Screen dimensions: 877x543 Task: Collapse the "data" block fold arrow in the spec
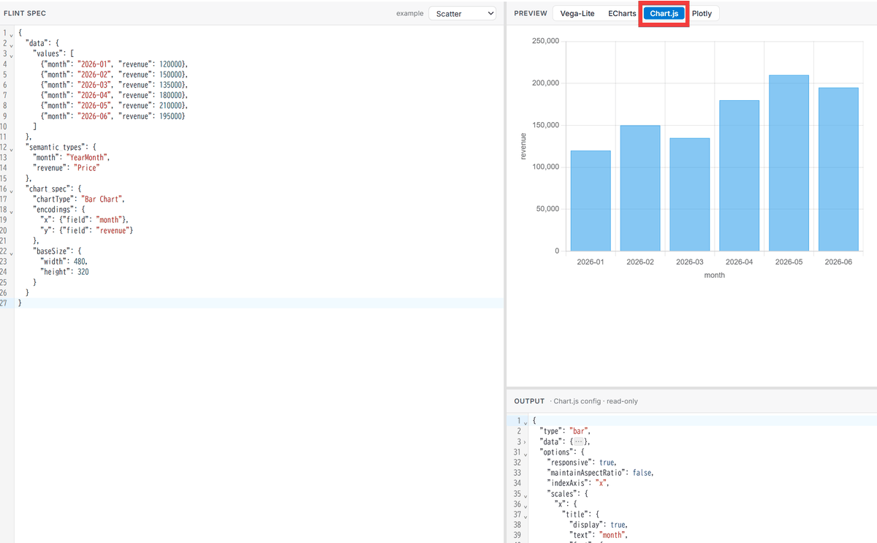[x=12, y=45]
